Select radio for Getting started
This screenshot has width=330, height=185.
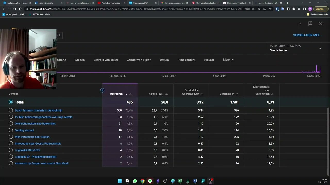click(11, 130)
